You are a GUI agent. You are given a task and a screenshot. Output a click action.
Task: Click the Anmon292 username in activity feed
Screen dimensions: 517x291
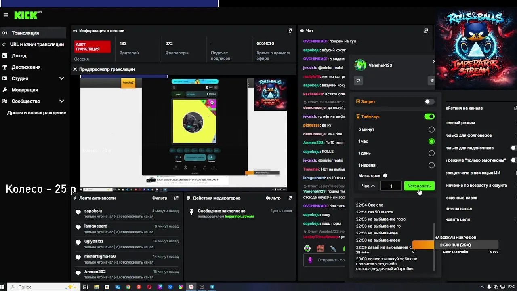coord(95,272)
